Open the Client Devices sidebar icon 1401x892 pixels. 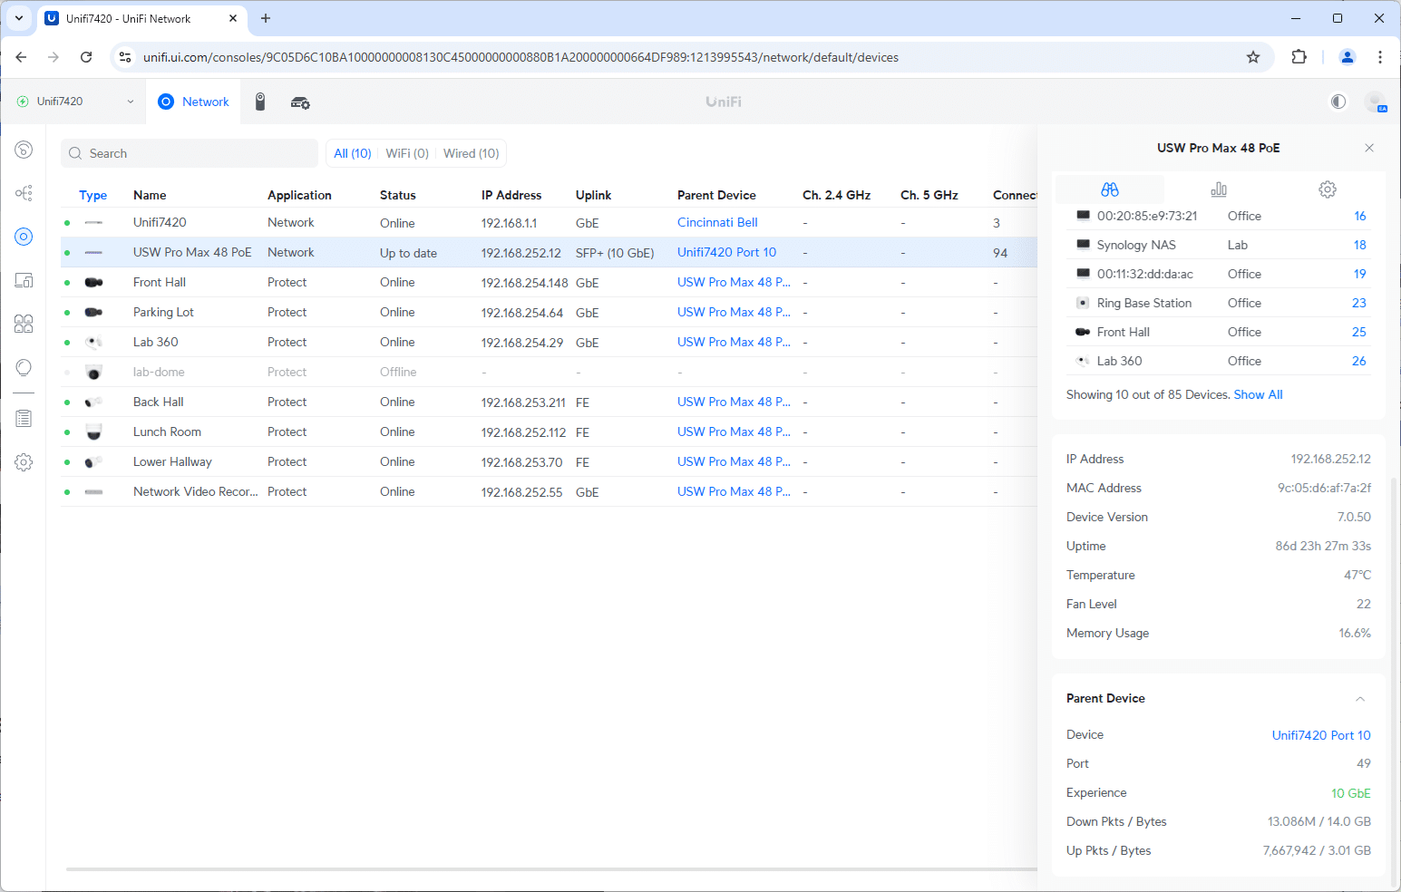point(24,280)
